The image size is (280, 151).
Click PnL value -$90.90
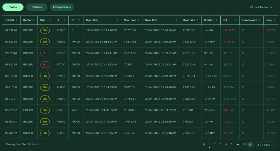click(x=228, y=110)
